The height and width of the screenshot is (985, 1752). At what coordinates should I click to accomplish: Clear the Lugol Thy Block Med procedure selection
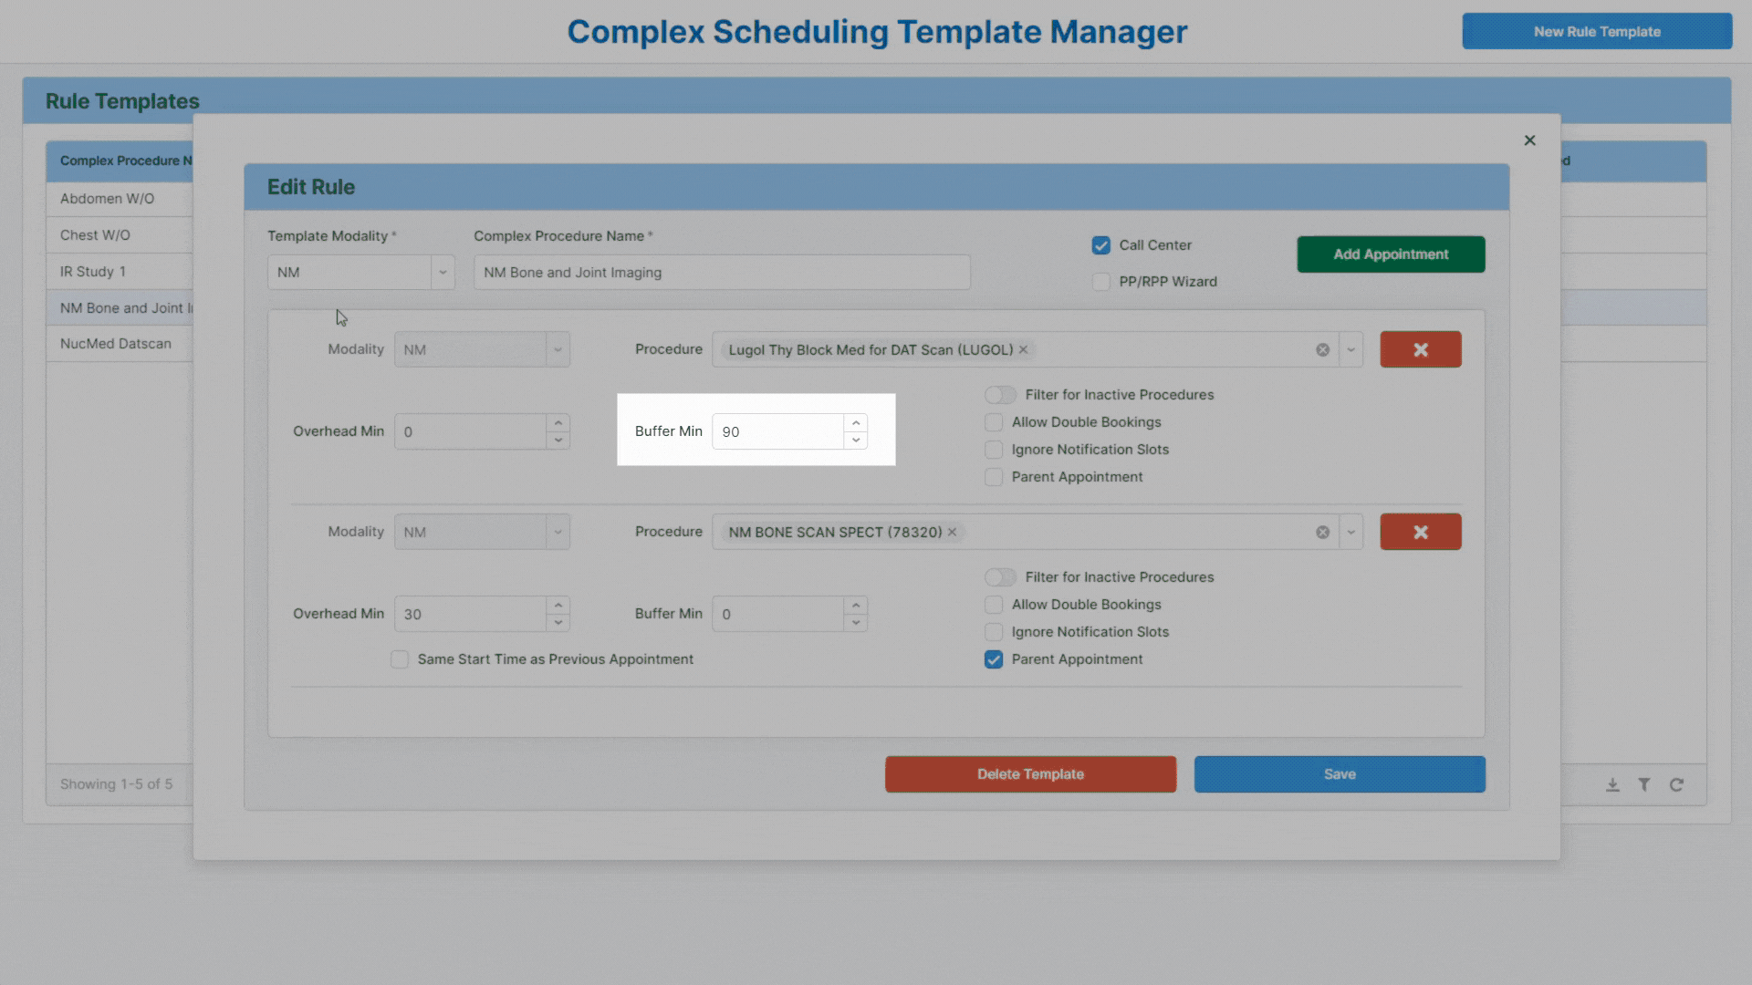pos(1323,349)
